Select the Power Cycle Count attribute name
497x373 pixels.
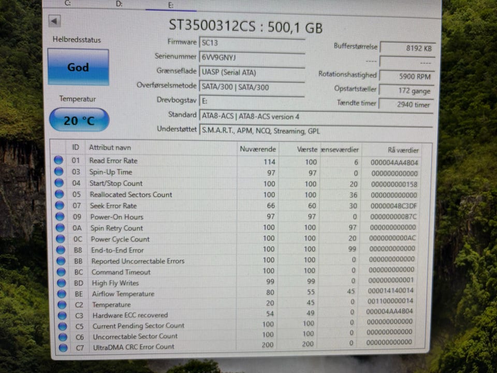click(x=120, y=239)
